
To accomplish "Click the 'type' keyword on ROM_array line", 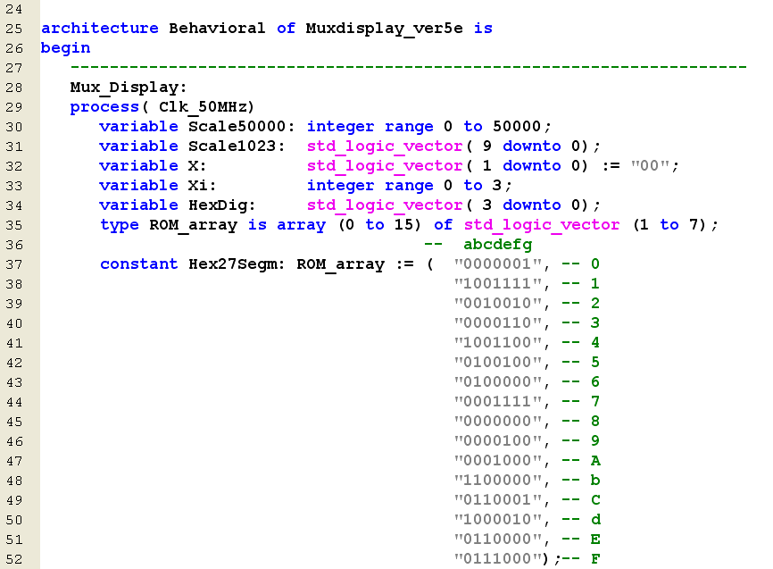I will tap(120, 225).
